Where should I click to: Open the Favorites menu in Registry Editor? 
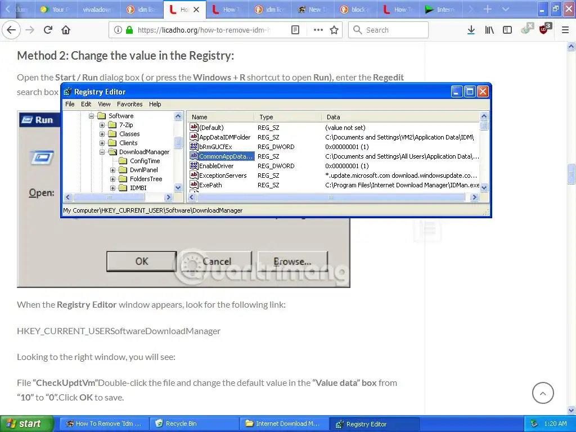click(x=130, y=104)
